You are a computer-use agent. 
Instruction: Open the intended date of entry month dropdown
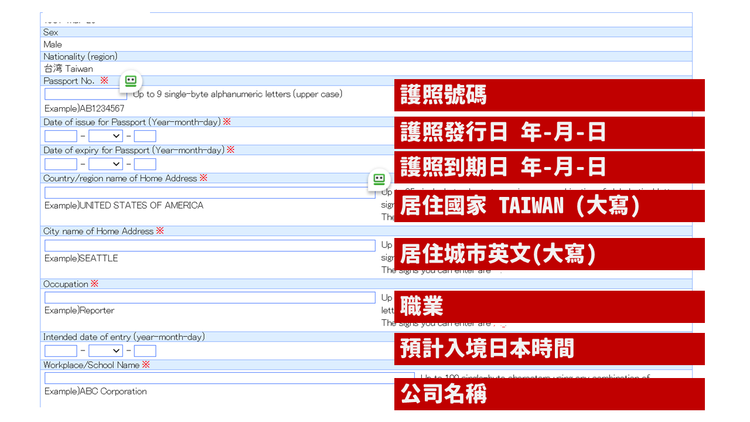(105, 351)
